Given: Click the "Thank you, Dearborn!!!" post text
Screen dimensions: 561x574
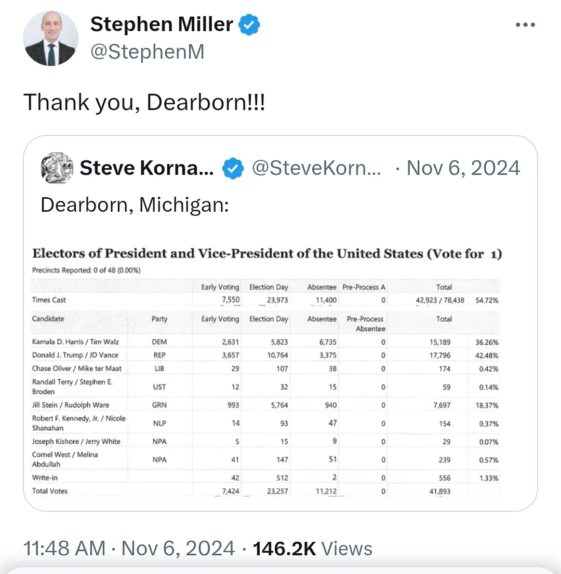Looking at the screenshot, I should point(144,102).
